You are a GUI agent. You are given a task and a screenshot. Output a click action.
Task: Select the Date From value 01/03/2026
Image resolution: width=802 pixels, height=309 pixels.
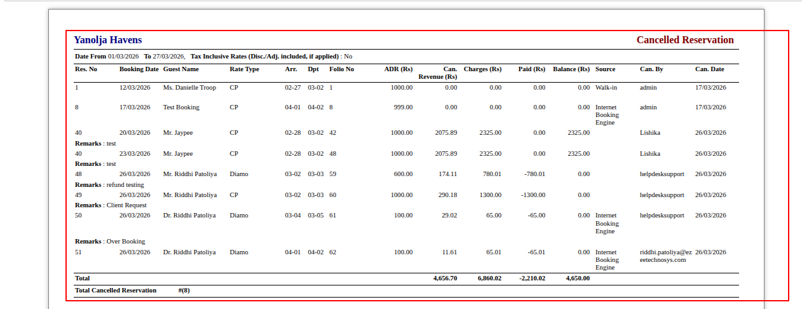pyautogui.click(x=123, y=57)
